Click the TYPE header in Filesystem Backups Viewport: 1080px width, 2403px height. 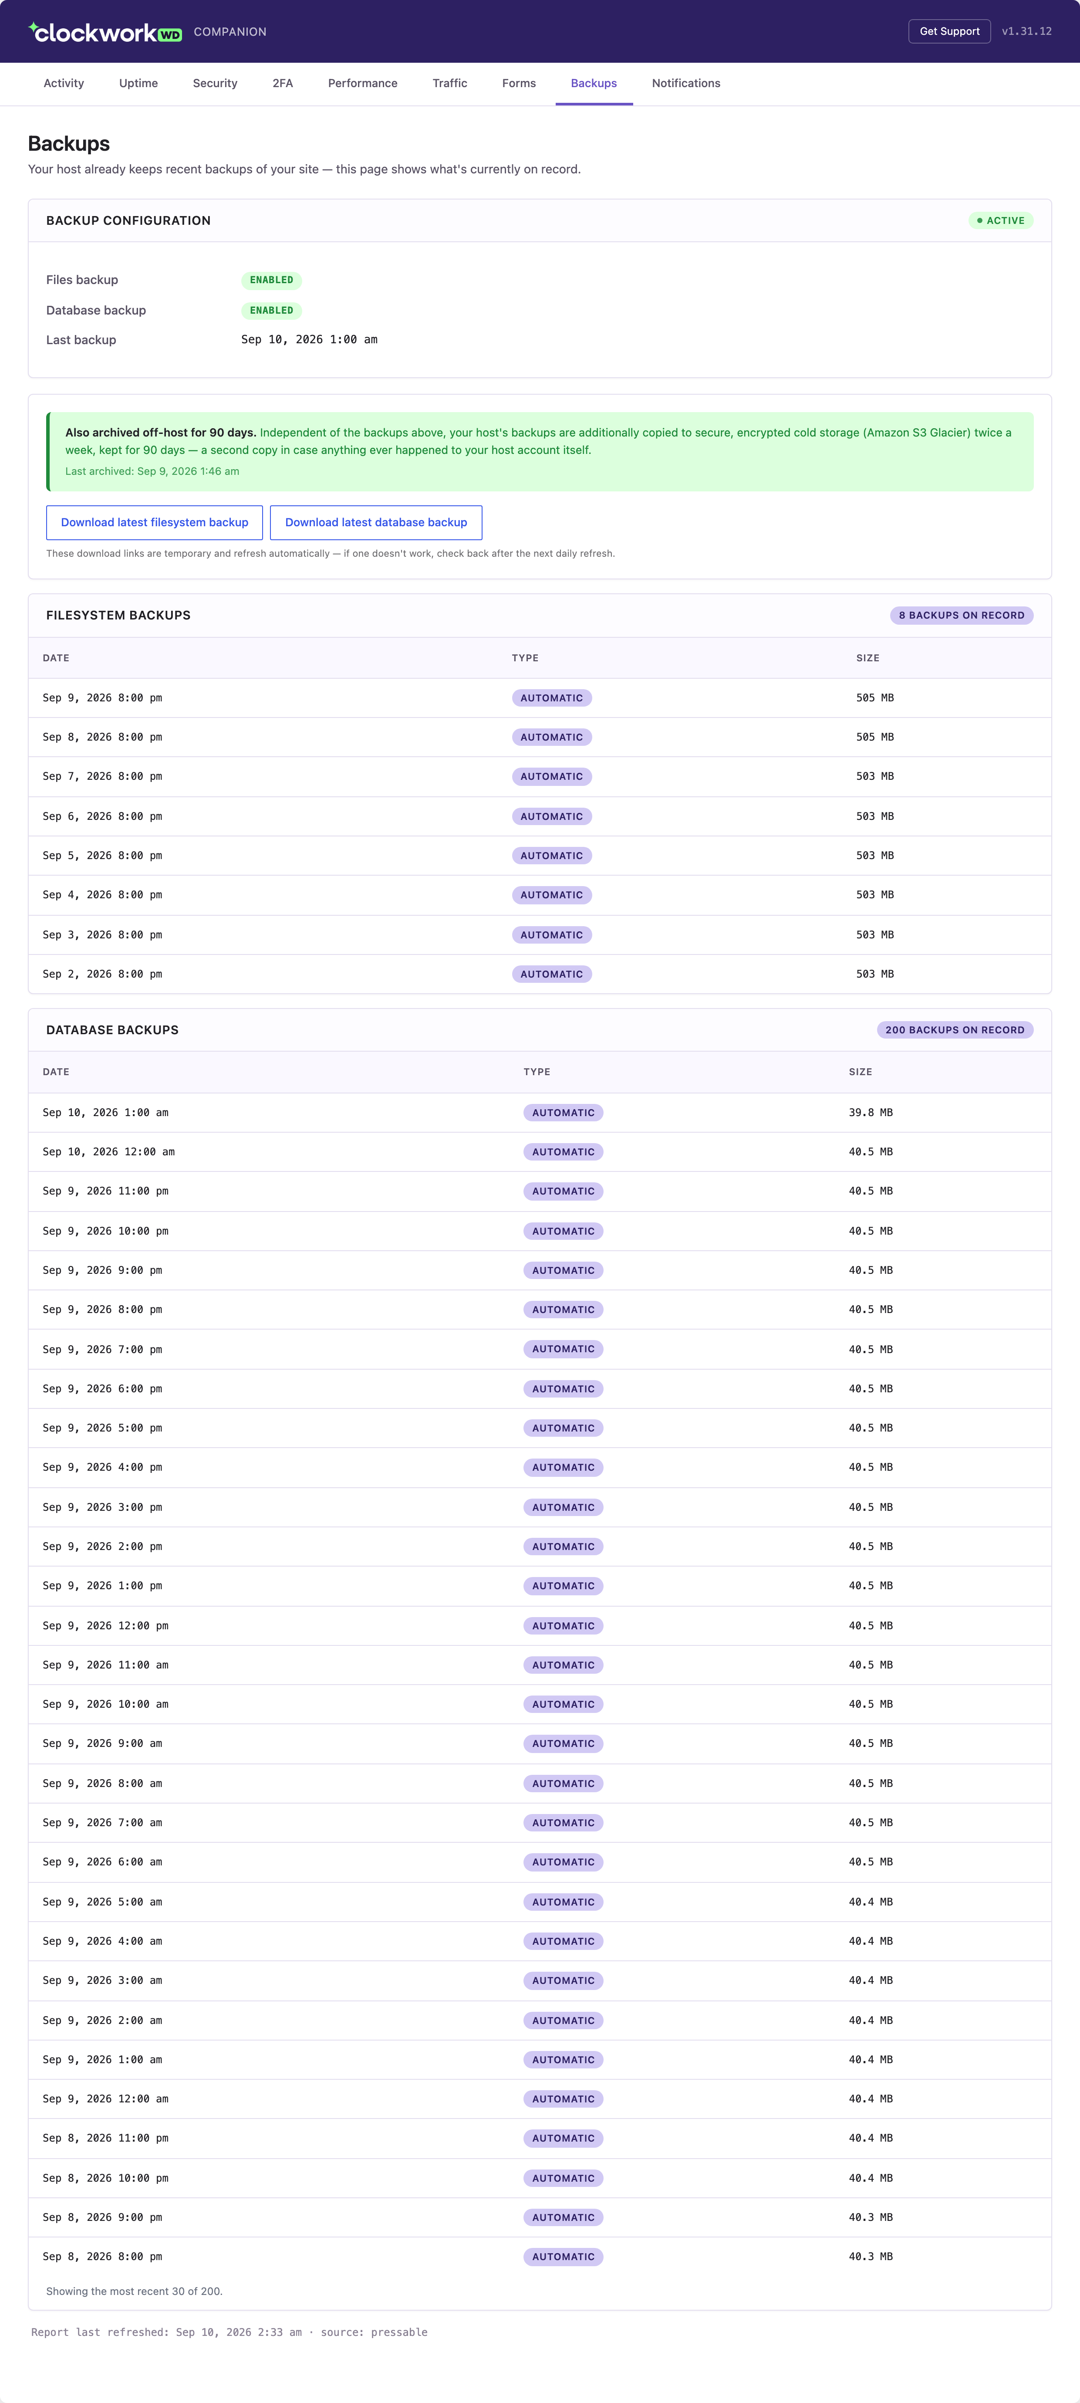[525, 658]
